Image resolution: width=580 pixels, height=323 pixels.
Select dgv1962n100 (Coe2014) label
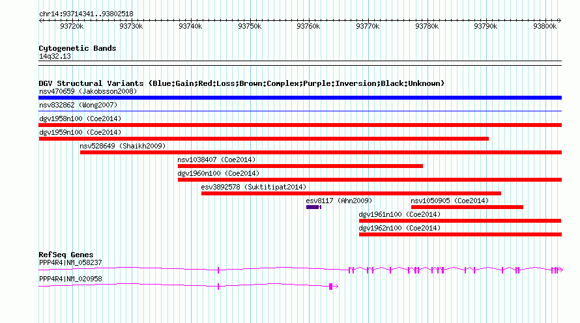[400, 228]
